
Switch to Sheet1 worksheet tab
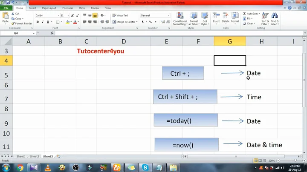[x=21, y=156]
